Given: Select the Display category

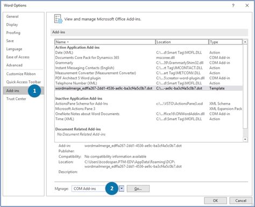Looking at the screenshot, I should click(x=12, y=25).
